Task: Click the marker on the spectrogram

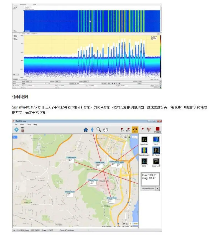Action: (90, 21)
